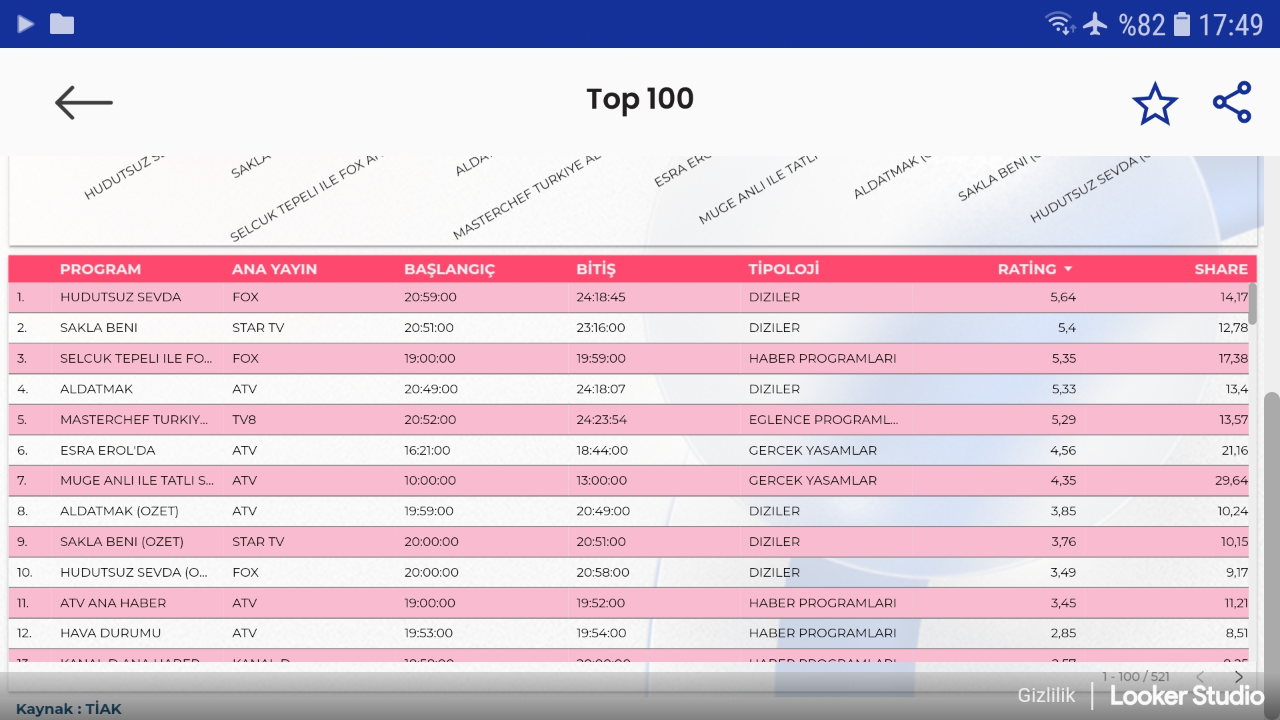This screenshot has height=720, width=1280.
Task: Open Looker Studio link
Action: [x=1187, y=696]
